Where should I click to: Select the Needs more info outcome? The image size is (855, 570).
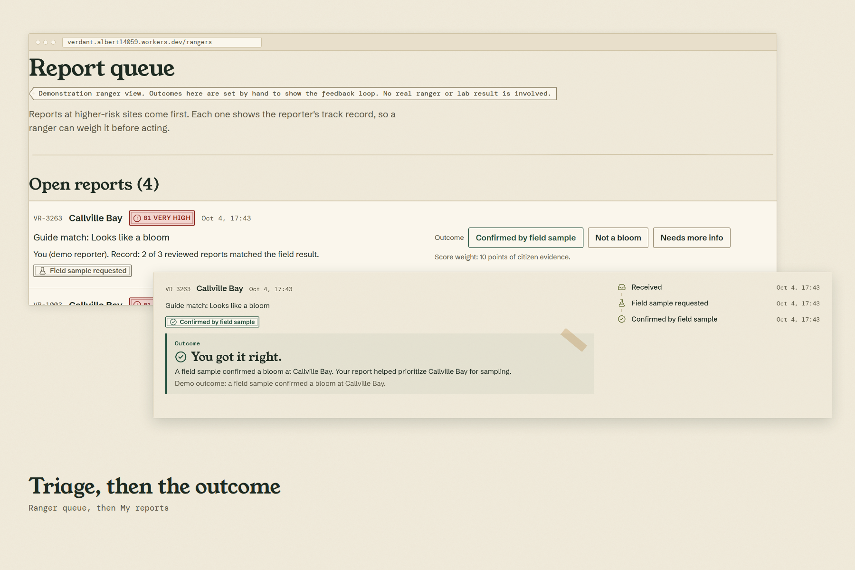(x=692, y=237)
